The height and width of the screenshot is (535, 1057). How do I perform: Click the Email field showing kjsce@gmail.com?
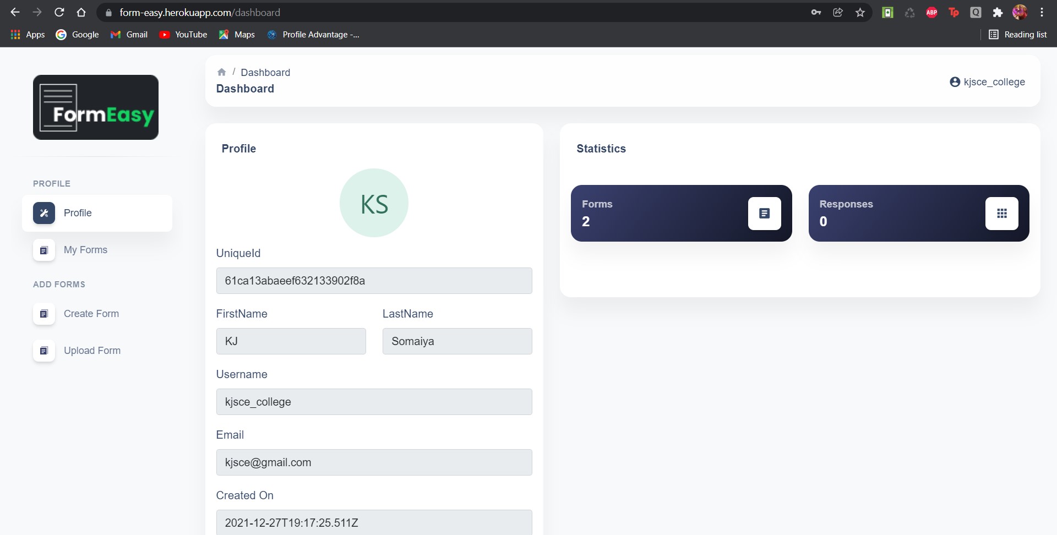(x=374, y=462)
